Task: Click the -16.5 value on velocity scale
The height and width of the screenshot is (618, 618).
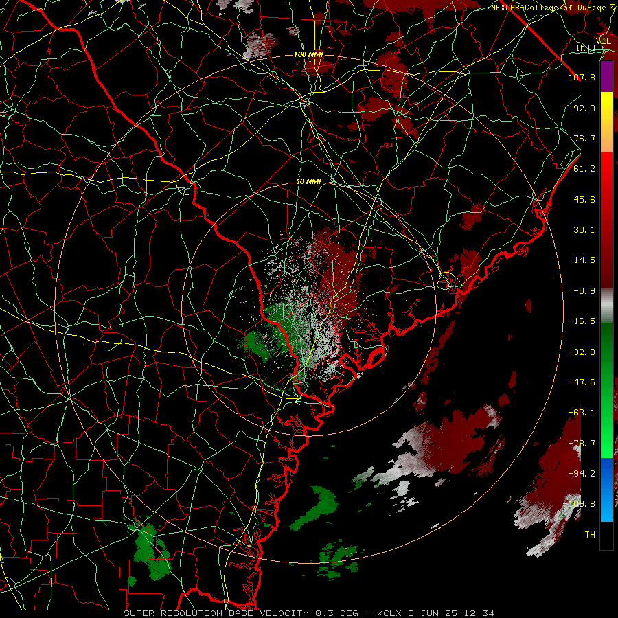Action: tap(582, 321)
